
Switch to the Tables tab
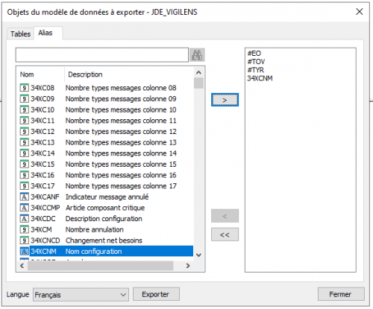[x=20, y=34]
